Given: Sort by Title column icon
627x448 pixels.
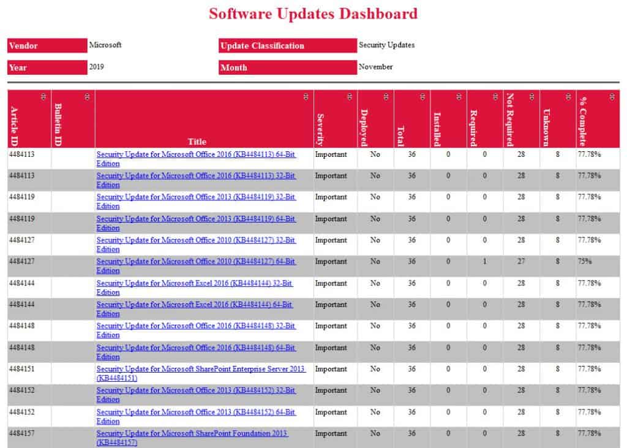Looking at the screenshot, I should tap(306, 96).
